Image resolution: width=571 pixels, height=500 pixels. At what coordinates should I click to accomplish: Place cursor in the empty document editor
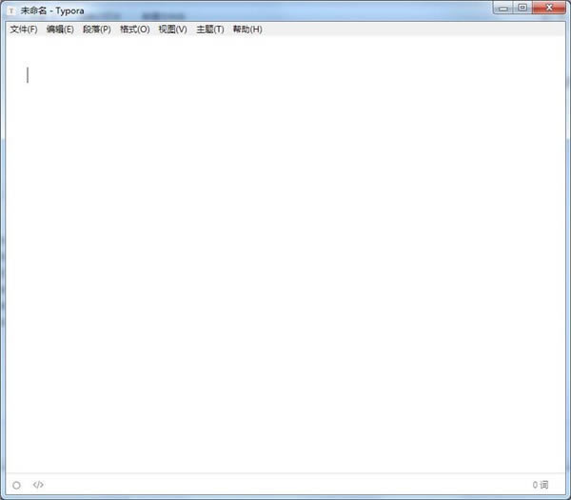(285, 255)
